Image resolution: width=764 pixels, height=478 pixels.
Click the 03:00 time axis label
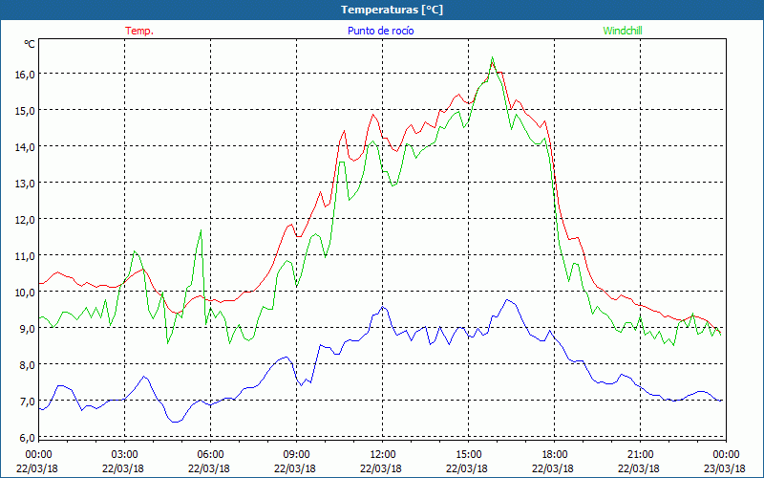[x=124, y=455]
